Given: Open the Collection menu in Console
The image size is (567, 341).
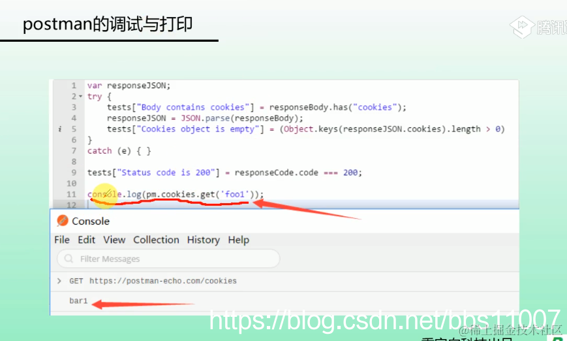Looking at the screenshot, I should [156, 240].
